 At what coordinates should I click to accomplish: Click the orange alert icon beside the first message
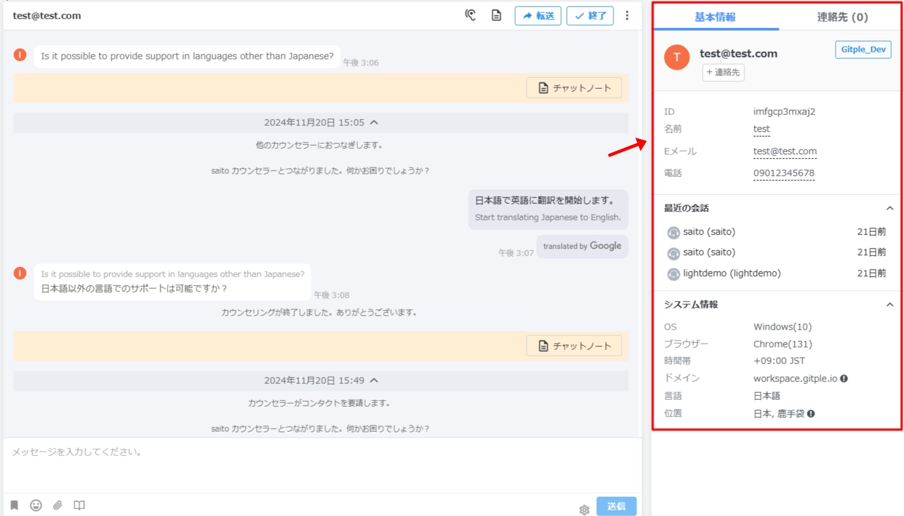[x=20, y=55]
